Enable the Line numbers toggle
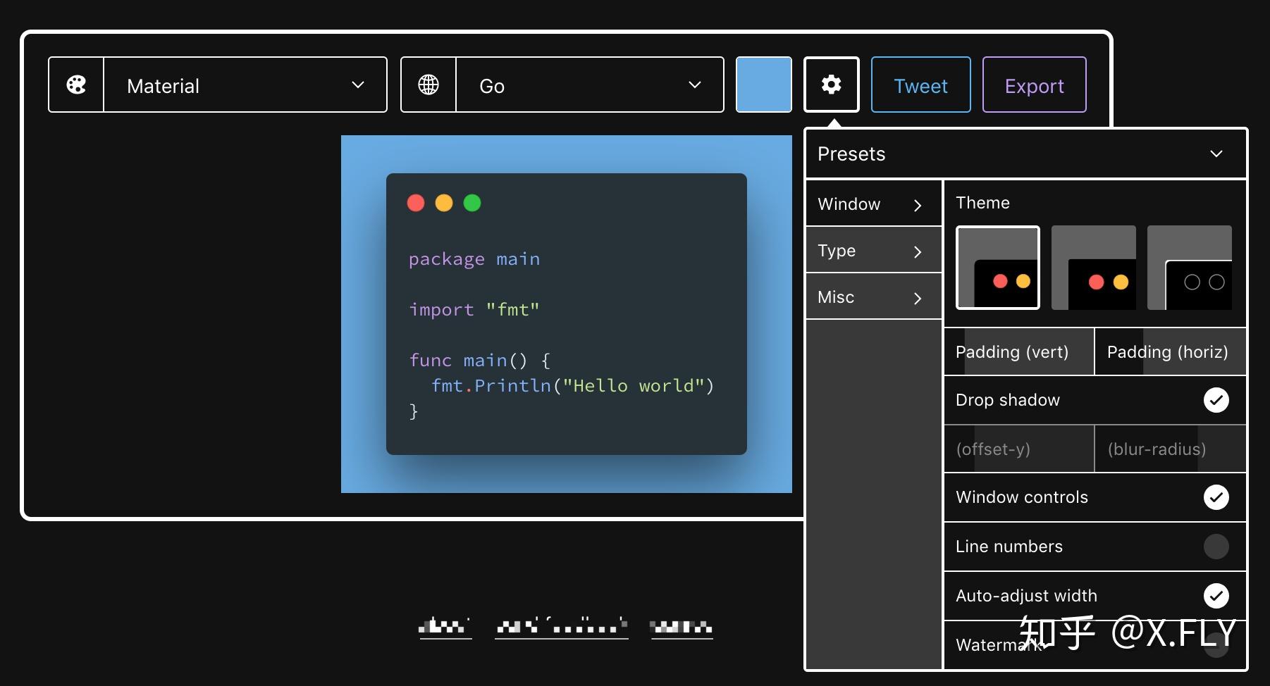Screen dimensions: 1270x686 pyautogui.click(x=1216, y=547)
